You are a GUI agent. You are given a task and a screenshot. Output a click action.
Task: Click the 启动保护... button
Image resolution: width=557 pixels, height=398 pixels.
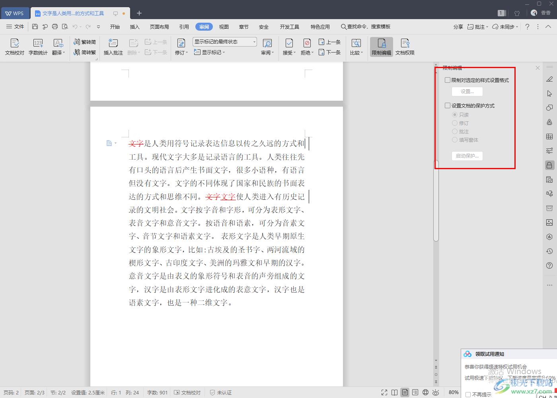(x=467, y=156)
